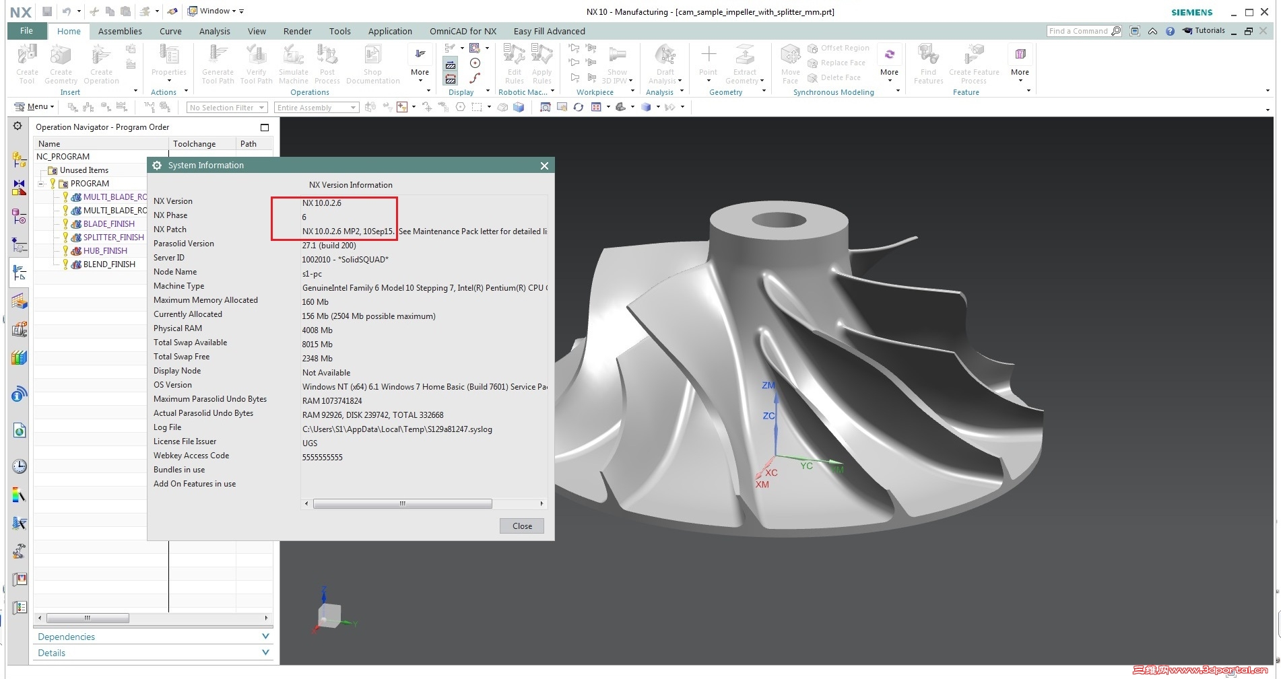The width and height of the screenshot is (1281, 679).
Task: Close the System Information dialog with Close button
Action: click(522, 526)
